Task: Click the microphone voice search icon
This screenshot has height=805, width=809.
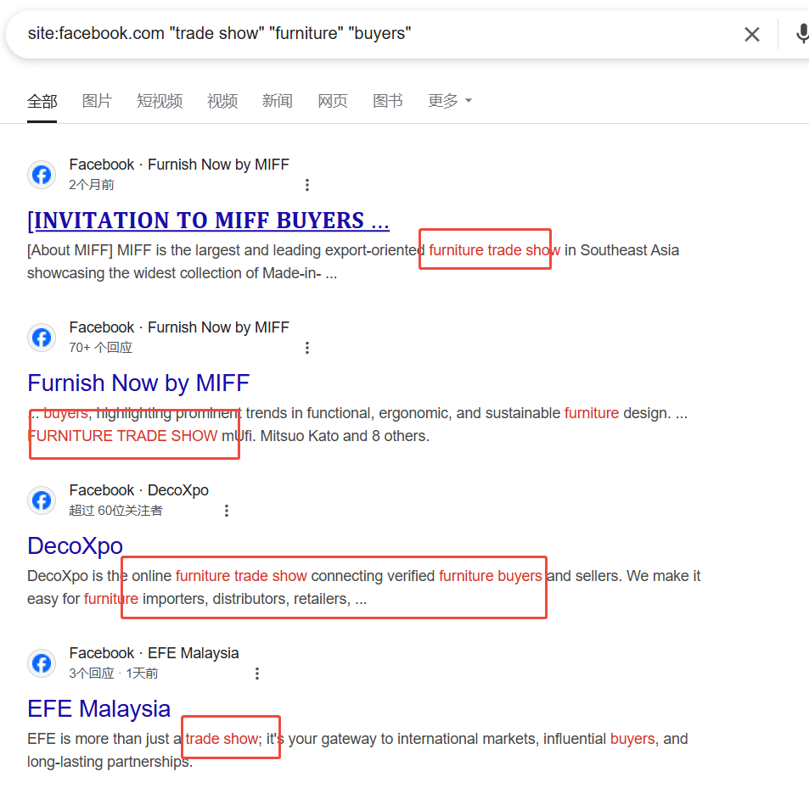Action: click(x=801, y=34)
